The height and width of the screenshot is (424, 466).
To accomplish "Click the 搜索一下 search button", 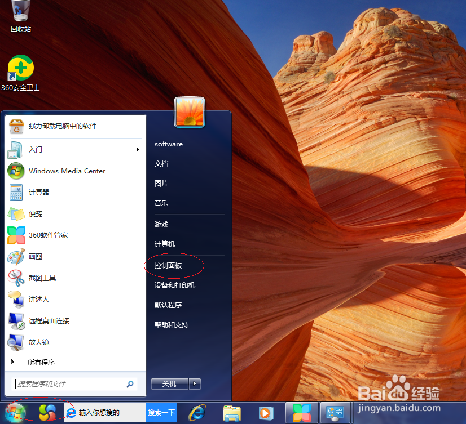I will pyautogui.click(x=161, y=412).
